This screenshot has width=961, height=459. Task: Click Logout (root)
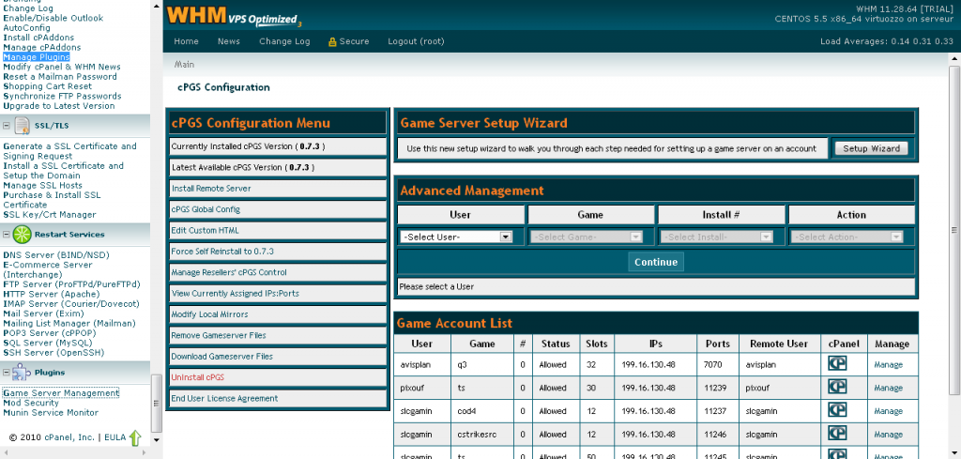pyautogui.click(x=416, y=41)
